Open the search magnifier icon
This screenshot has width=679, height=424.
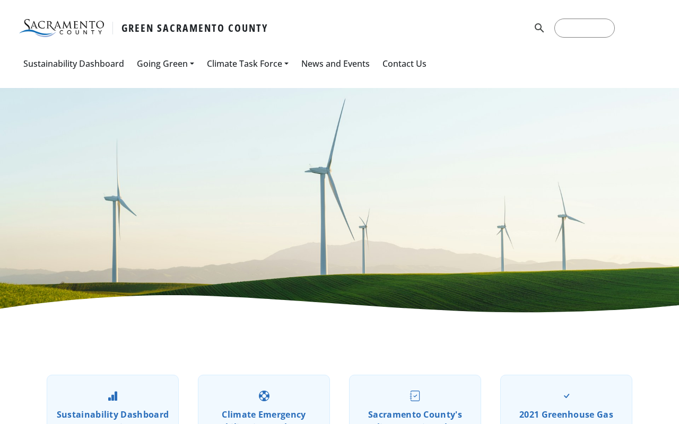point(539,28)
